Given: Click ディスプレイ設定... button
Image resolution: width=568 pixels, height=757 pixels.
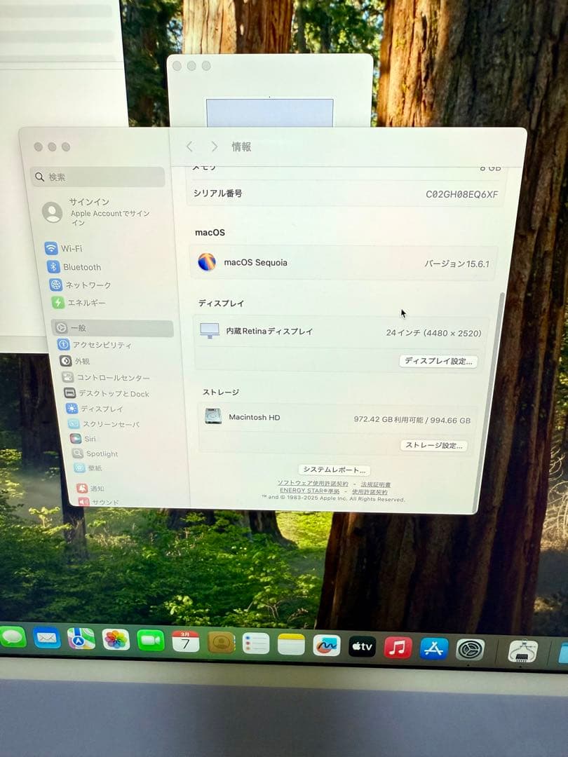Looking at the screenshot, I should tap(438, 361).
